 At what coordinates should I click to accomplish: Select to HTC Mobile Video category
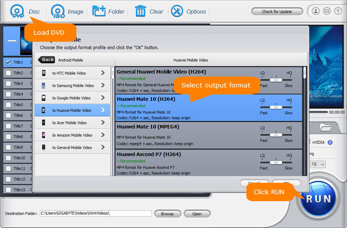coord(72,73)
